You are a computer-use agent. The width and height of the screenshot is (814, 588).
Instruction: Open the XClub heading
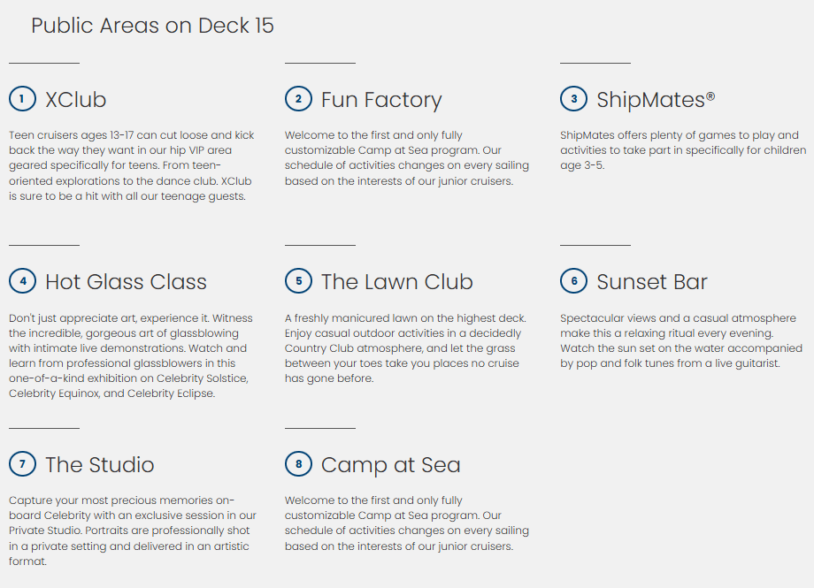(x=76, y=100)
